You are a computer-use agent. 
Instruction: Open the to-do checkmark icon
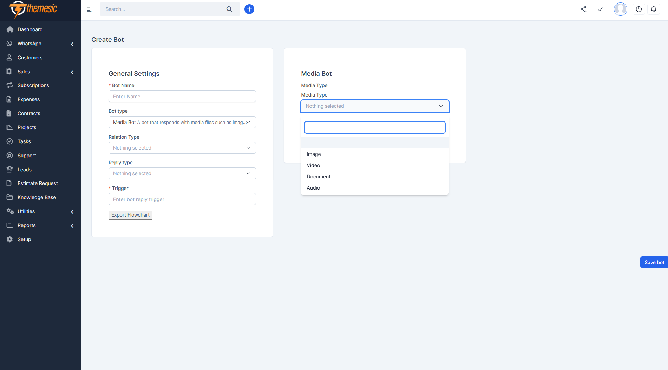point(600,9)
